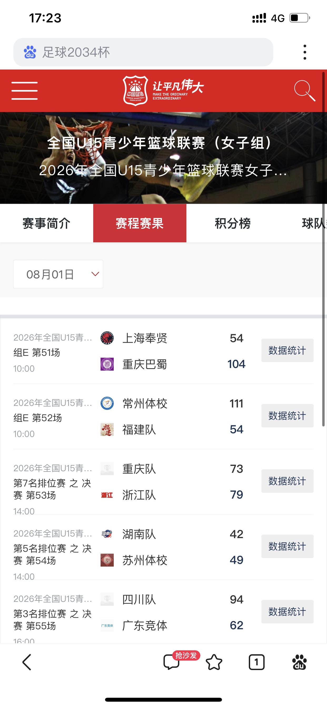View 数据统计 for 常州体校 vs 福建队
The height and width of the screenshot is (708, 327).
(x=288, y=416)
